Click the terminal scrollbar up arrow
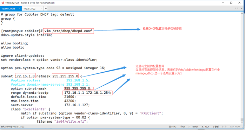Viewport: 245px width, 130px height. 242,14
